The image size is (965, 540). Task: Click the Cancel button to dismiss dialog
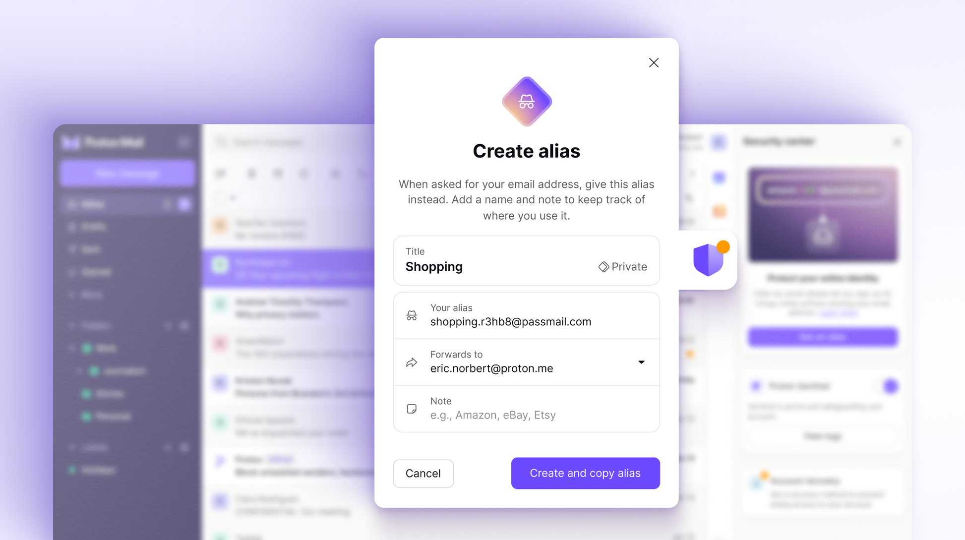click(x=423, y=473)
